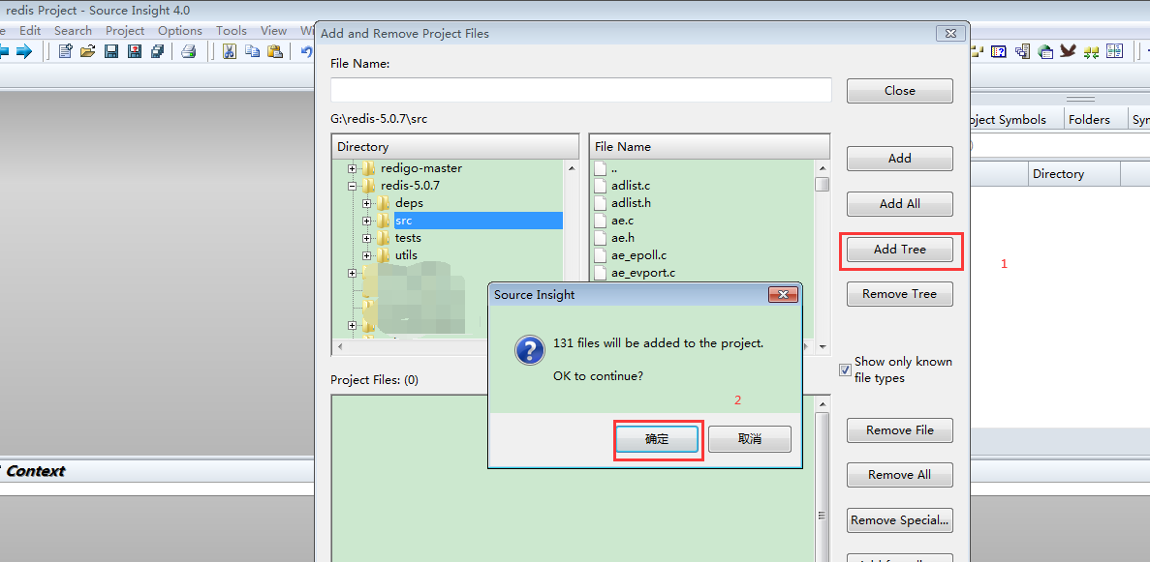The height and width of the screenshot is (562, 1150).
Task: Click the 确定 OK button
Action: point(657,439)
